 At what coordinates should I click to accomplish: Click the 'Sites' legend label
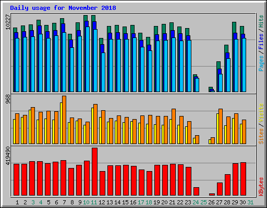(261, 136)
